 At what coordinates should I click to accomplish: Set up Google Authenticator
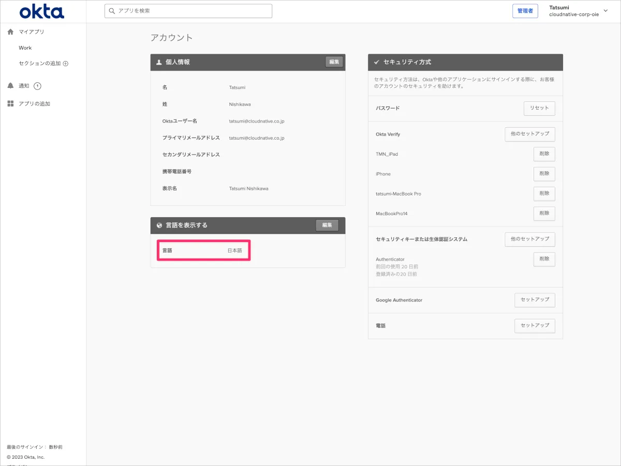535,300
